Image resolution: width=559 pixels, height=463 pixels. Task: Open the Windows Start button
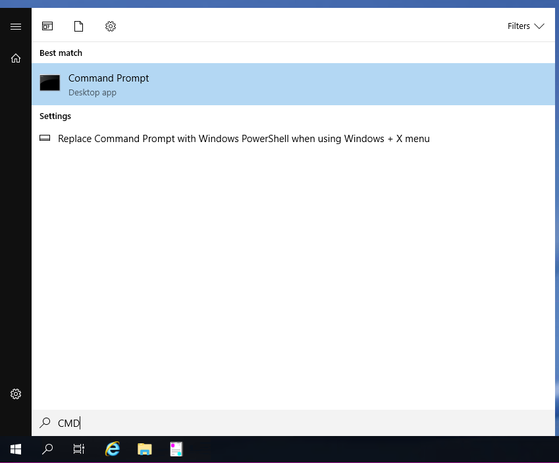(16, 449)
